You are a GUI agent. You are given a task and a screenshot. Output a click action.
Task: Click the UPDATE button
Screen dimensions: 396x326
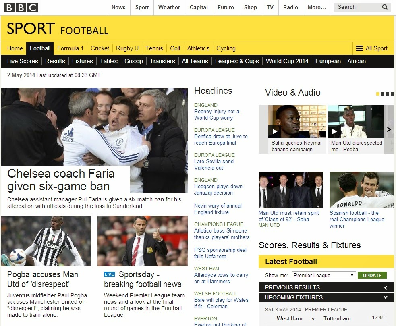click(x=372, y=275)
